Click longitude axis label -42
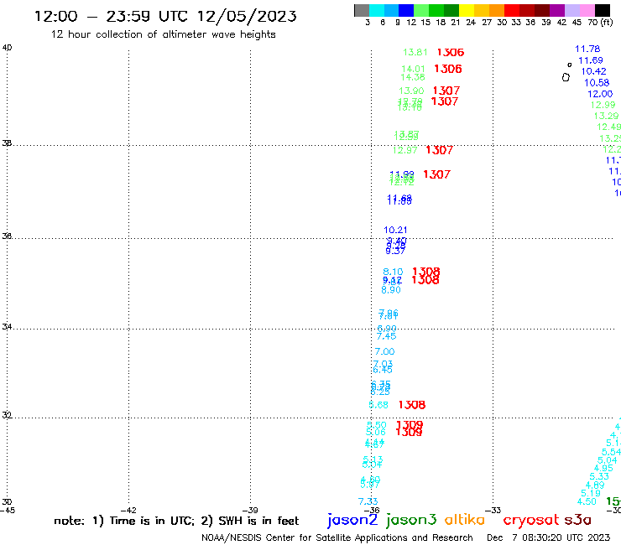 (x=128, y=511)
